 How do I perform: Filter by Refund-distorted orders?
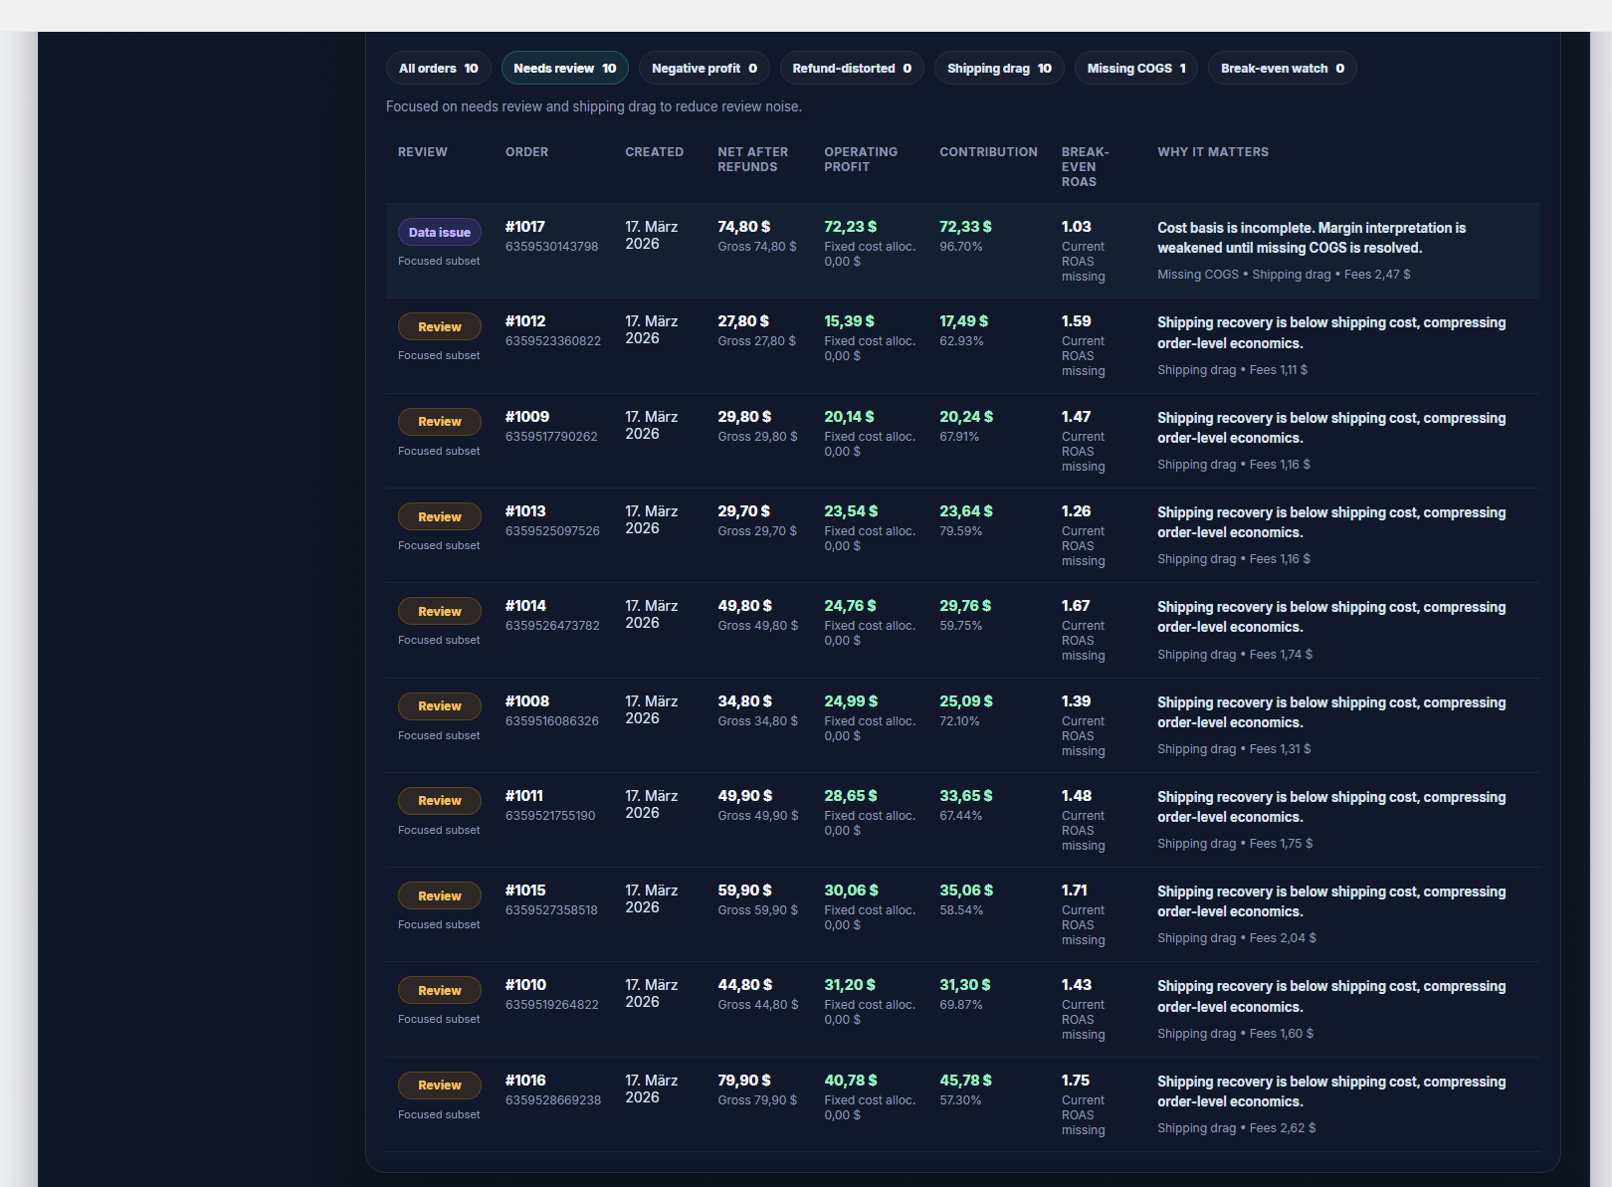click(851, 69)
